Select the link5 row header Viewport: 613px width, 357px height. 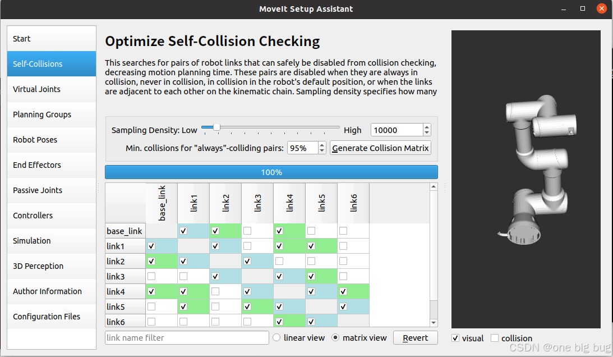[x=126, y=306]
